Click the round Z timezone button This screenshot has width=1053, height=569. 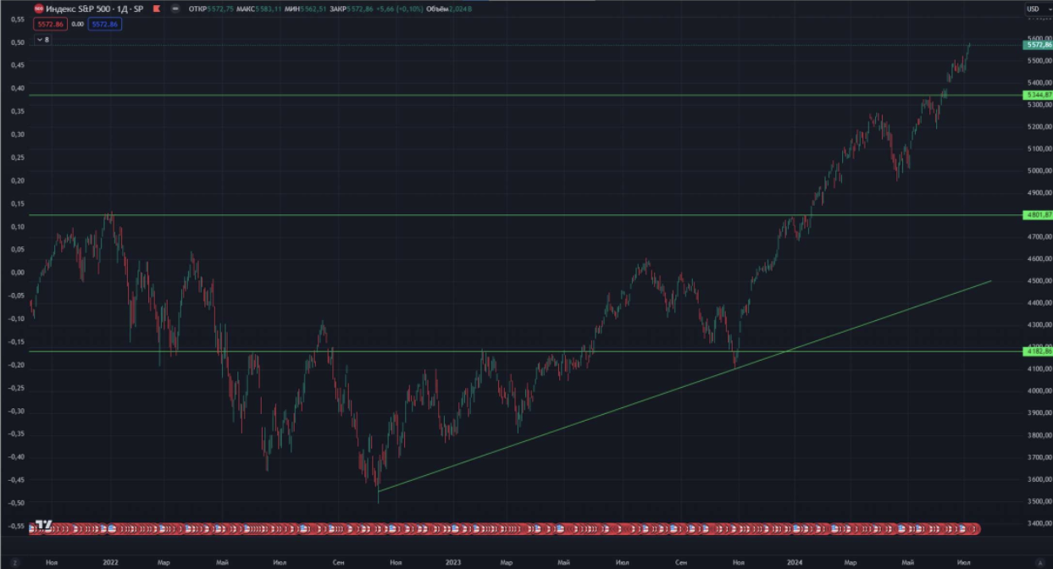coord(14,562)
